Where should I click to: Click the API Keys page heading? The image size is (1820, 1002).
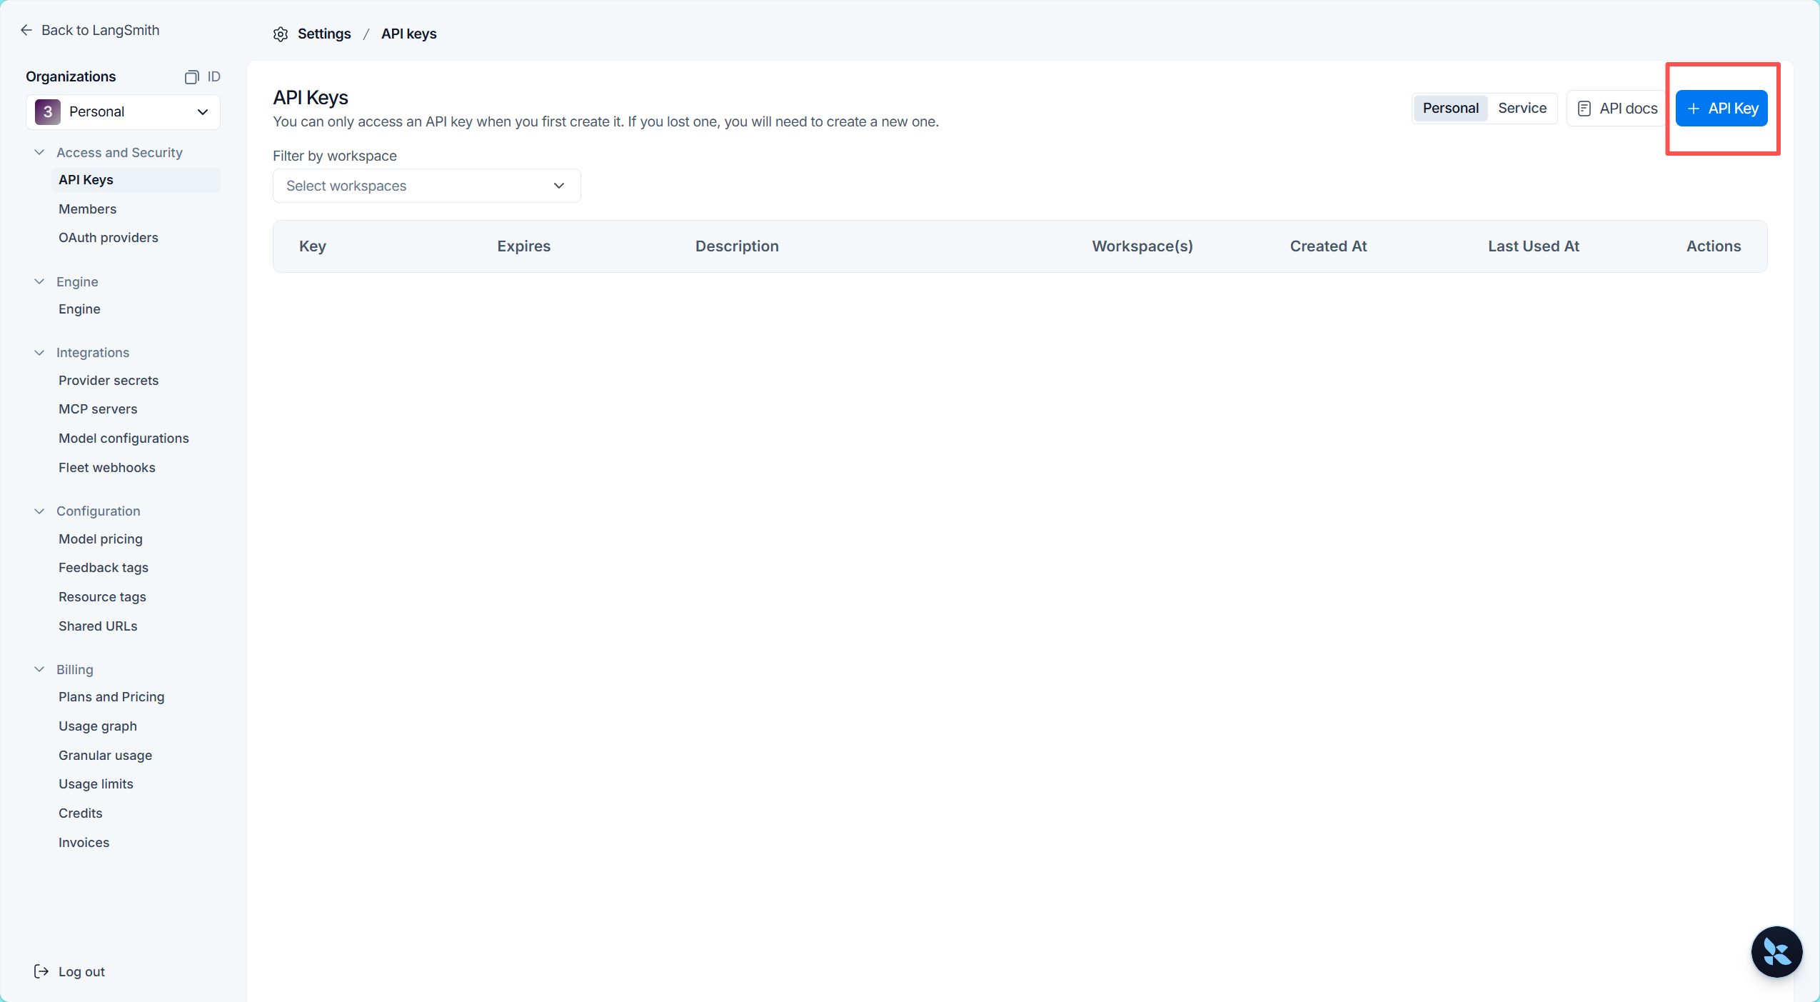pyautogui.click(x=311, y=98)
